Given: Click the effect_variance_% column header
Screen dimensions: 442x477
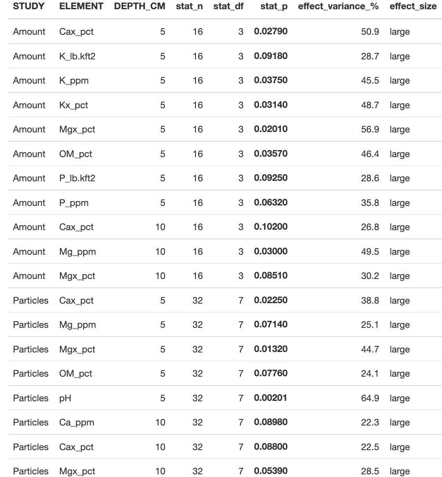Looking at the screenshot, I should point(339,6).
